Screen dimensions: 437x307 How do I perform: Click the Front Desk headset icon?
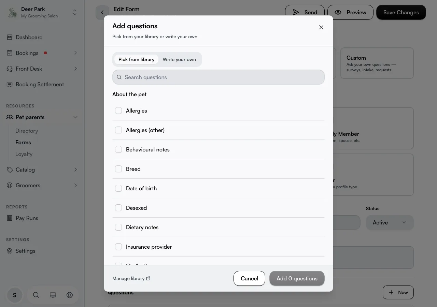(10, 69)
